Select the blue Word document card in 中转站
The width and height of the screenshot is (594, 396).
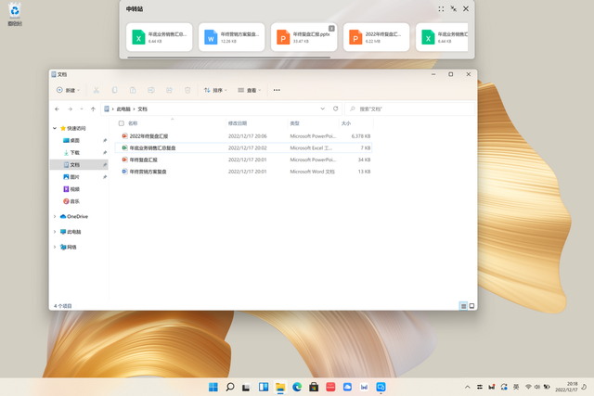[231, 37]
